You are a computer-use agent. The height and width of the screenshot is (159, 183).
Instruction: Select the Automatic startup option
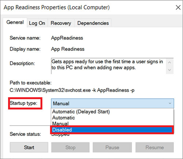pos(64,118)
